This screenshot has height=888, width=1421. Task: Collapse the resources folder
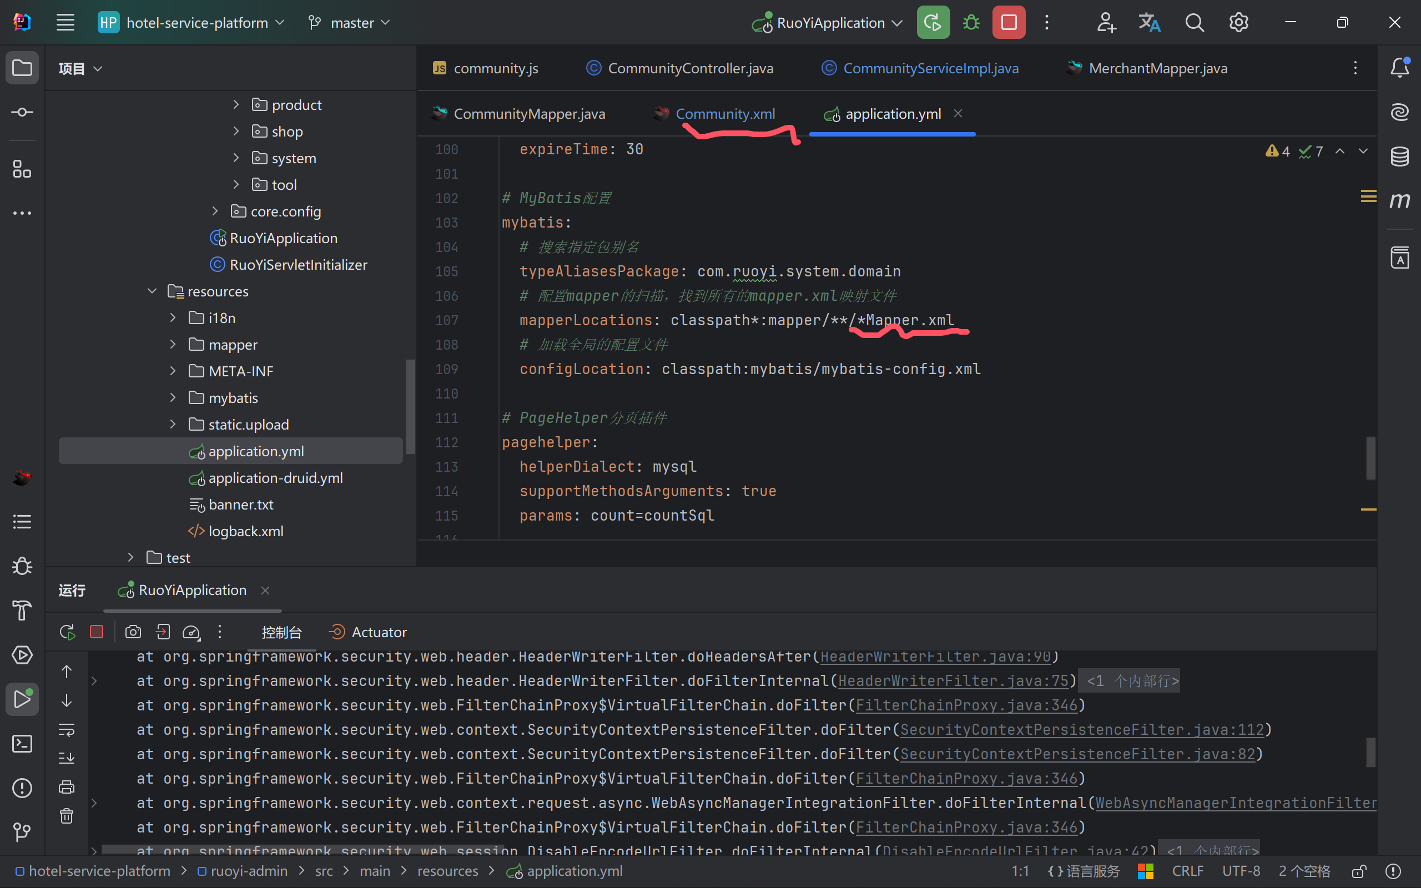coord(152,291)
